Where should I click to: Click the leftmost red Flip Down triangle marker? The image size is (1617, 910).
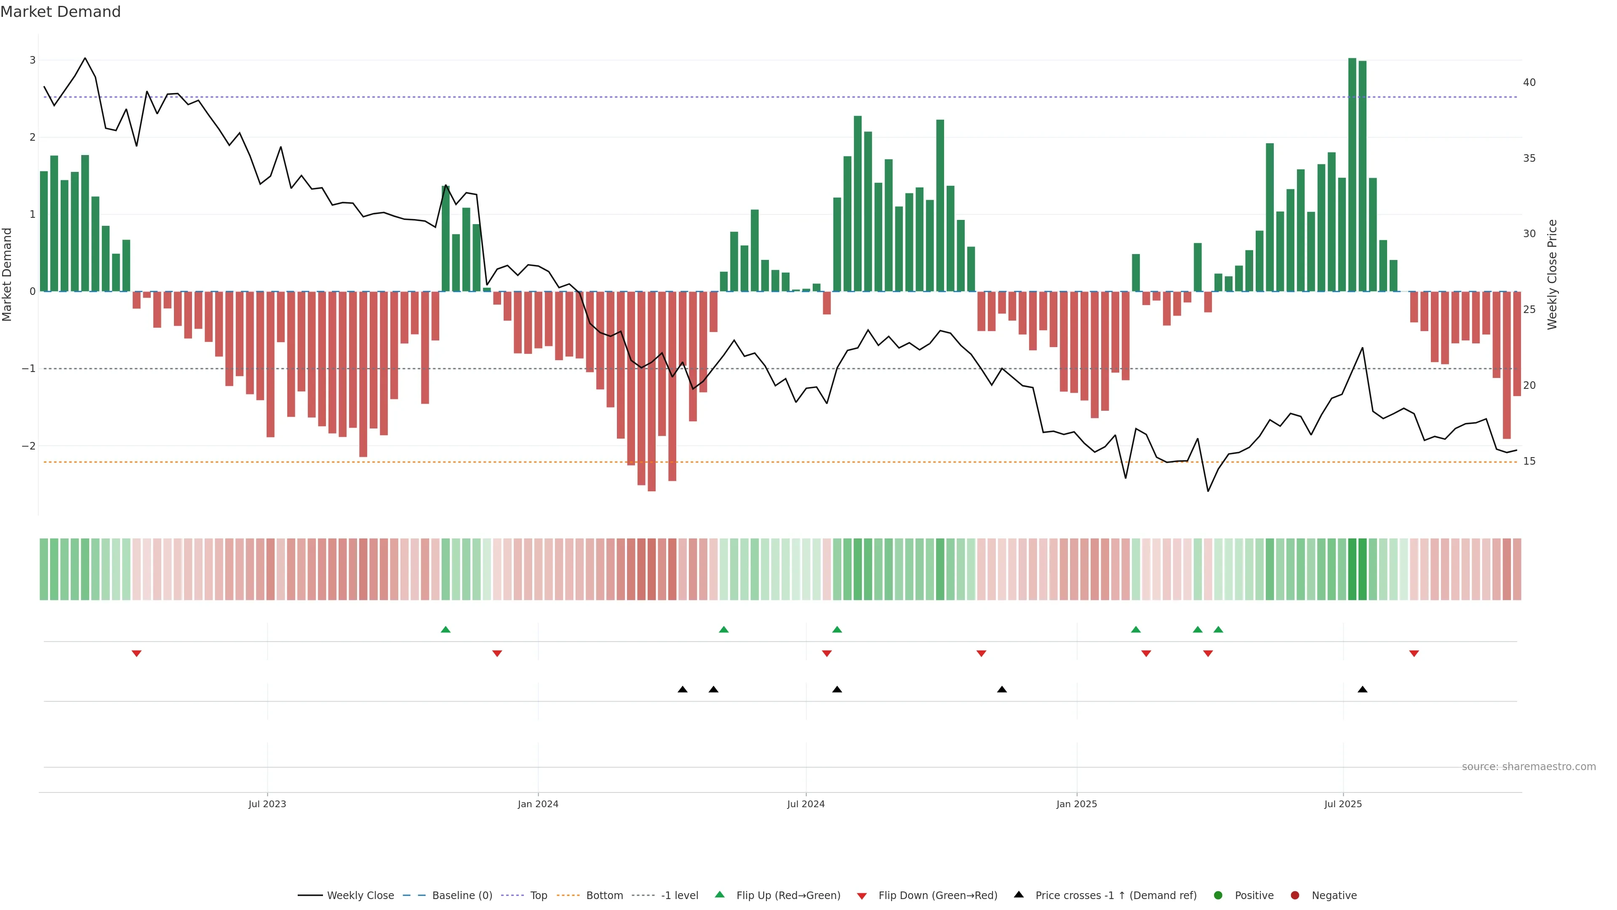[x=136, y=654]
